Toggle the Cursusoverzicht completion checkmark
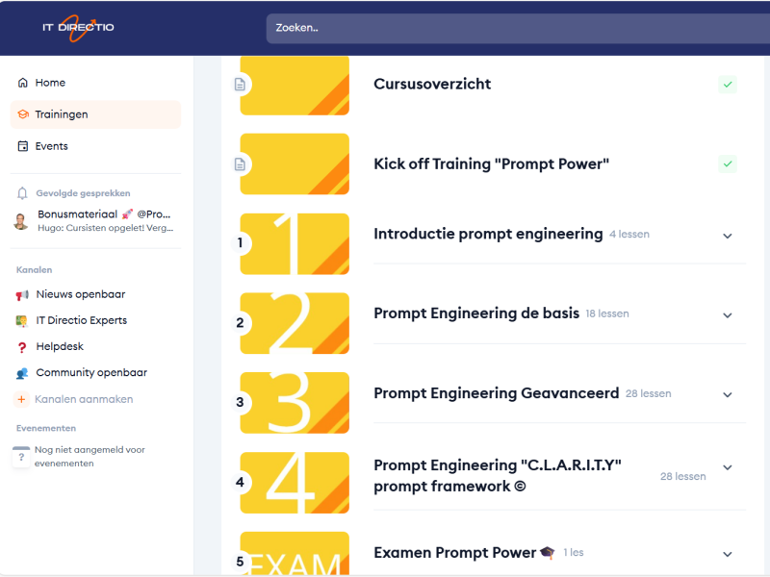Image resolution: width=770 pixels, height=577 pixels. click(728, 85)
